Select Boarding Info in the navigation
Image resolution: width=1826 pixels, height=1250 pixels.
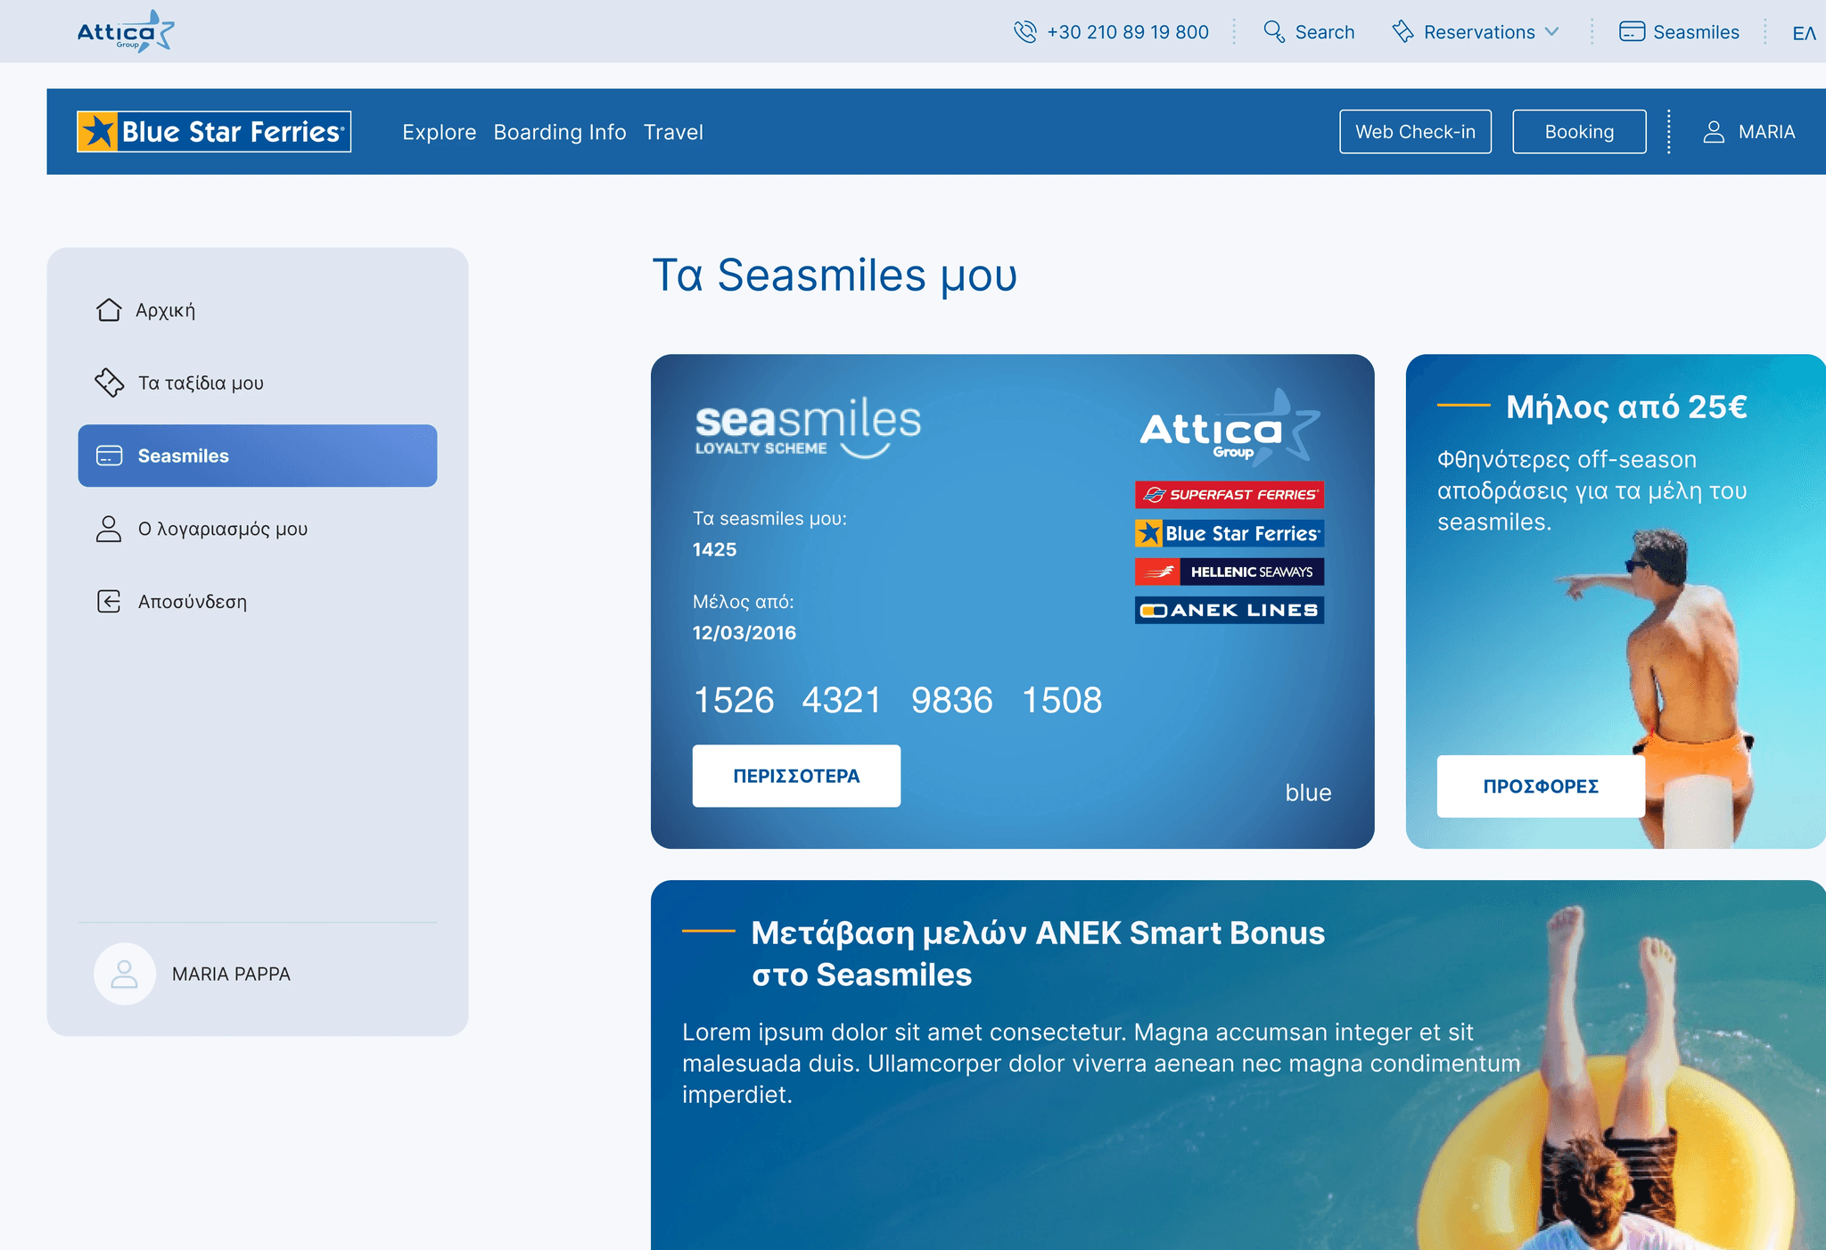tap(559, 131)
